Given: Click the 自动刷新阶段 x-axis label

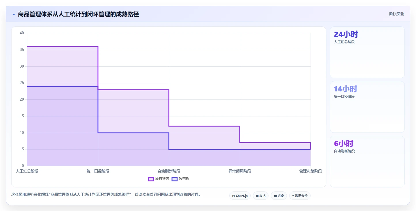Looking at the screenshot, I should click(x=169, y=171).
